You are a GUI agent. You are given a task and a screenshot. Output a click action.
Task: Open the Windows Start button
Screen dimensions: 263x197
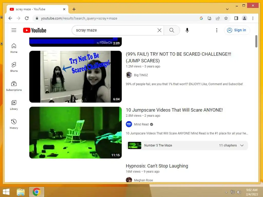coord(6,192)
